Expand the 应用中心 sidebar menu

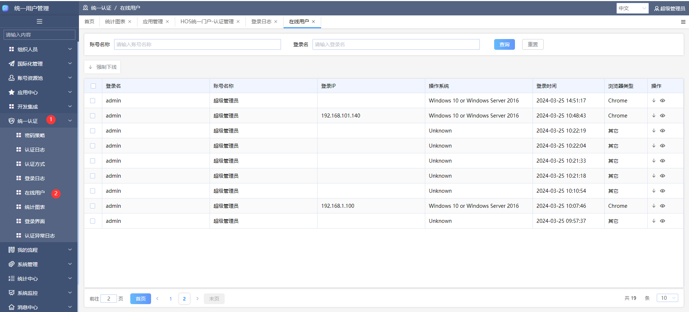39,92
